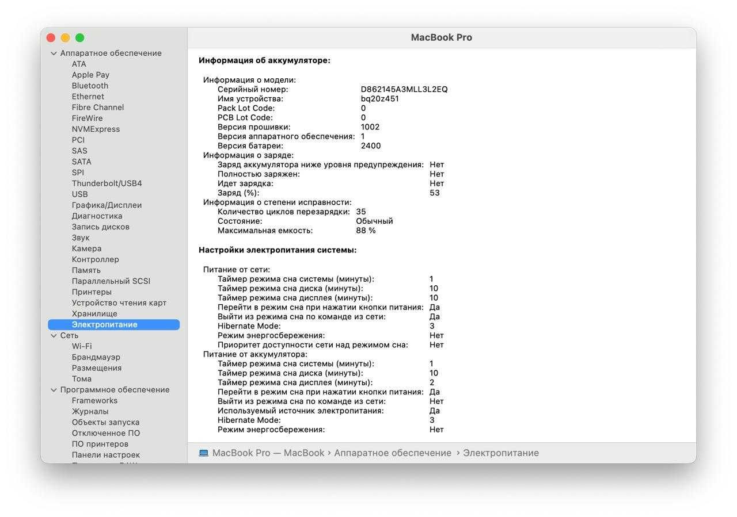Open ПО принтеров entry
Image resolution: width=737 pixels, height=517 pixels.
[100, 444]
